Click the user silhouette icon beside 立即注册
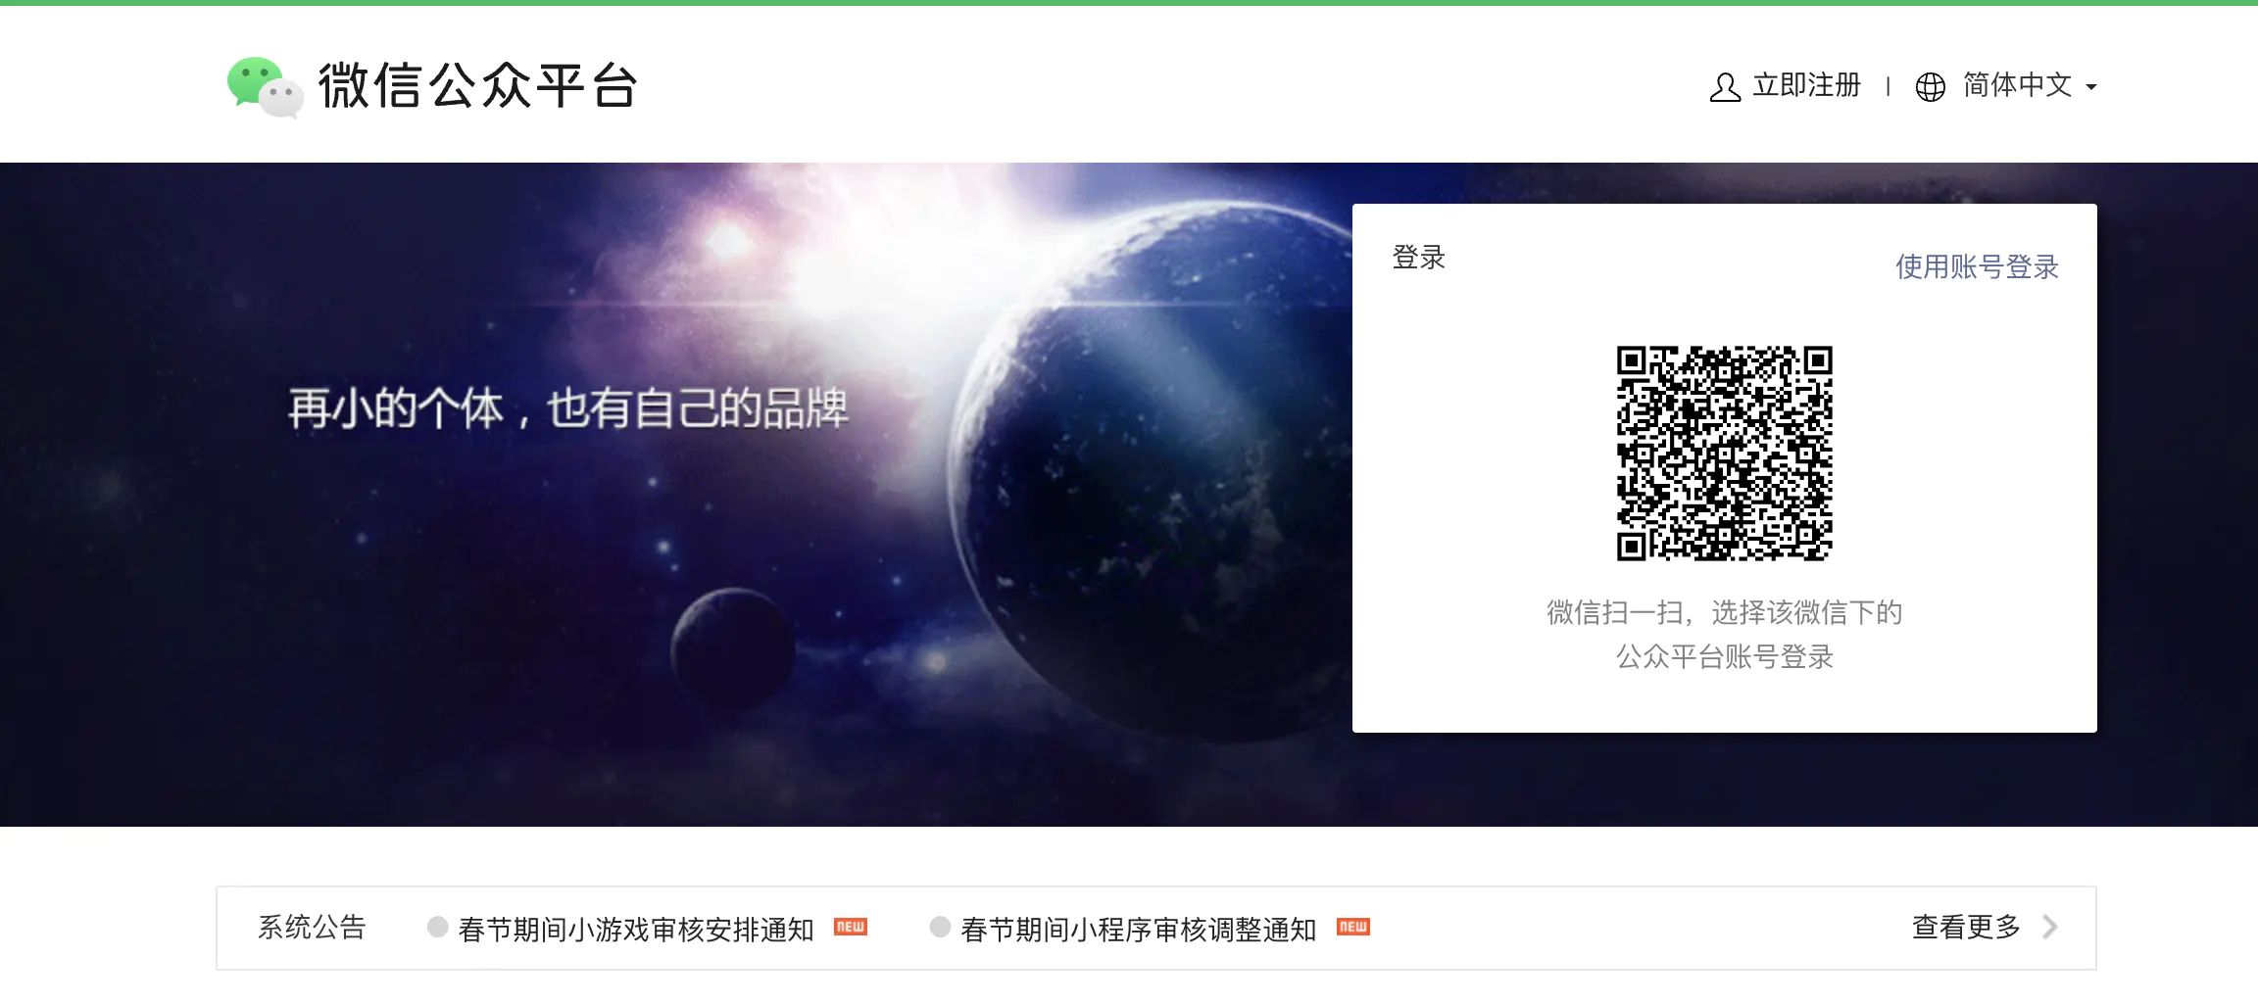Image resolution: width=2258 pixels, height=1005 pixels. (x=1725, y=87)
